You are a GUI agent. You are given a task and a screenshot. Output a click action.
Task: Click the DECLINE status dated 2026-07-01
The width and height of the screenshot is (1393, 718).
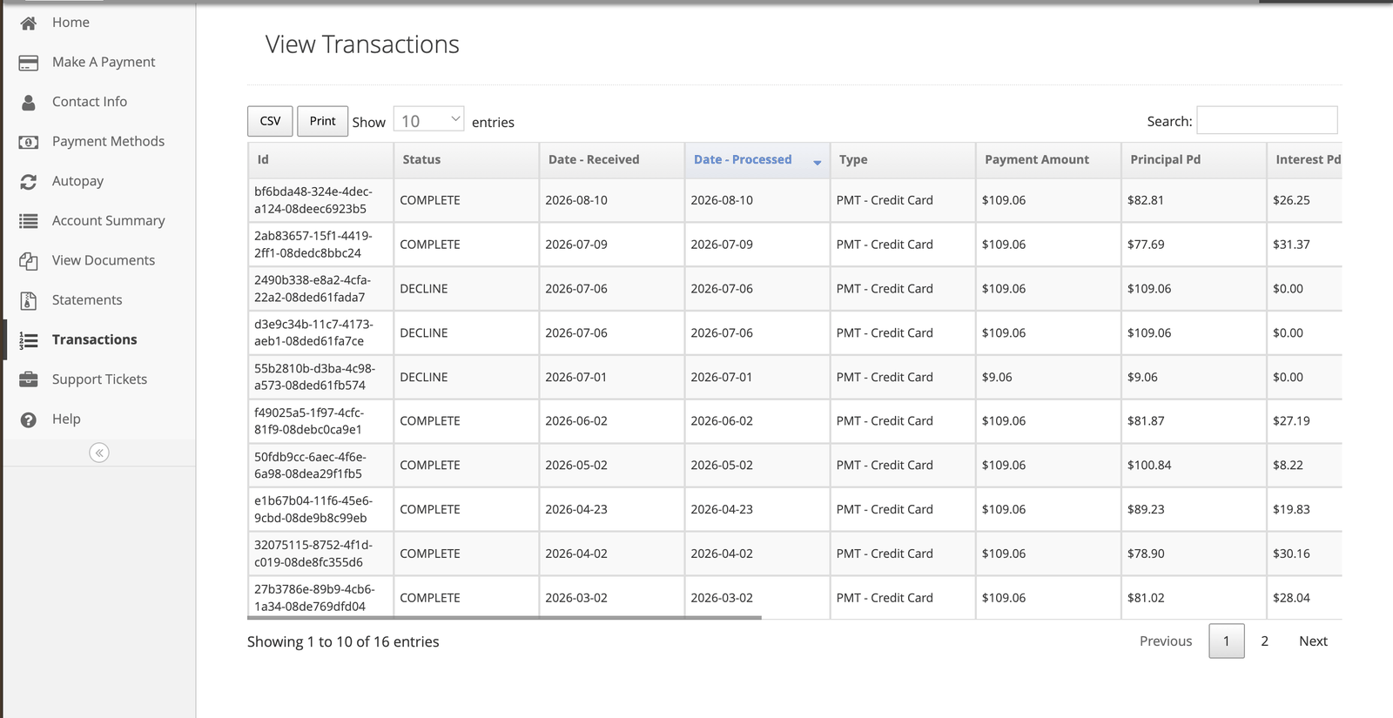tap(424, 377)
